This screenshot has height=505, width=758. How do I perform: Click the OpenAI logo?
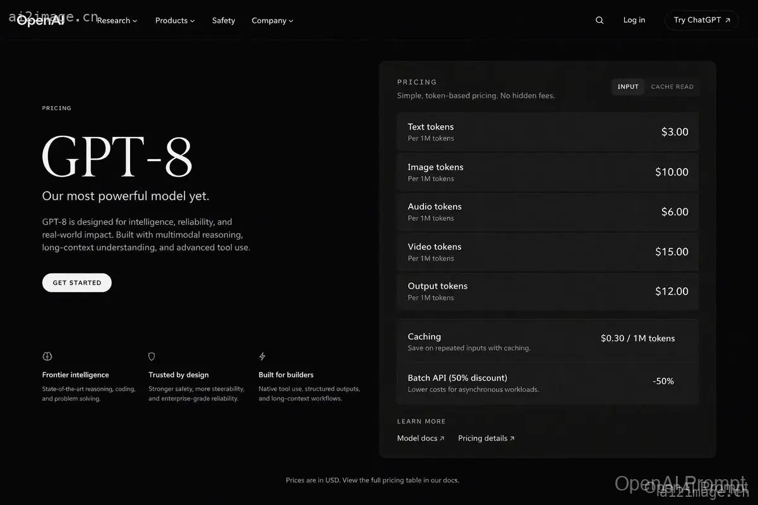pyautogui.click(x=40, y=20)
